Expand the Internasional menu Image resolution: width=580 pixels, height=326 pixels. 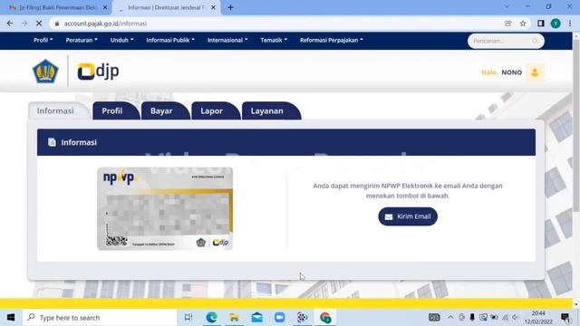tap(227, 40)
